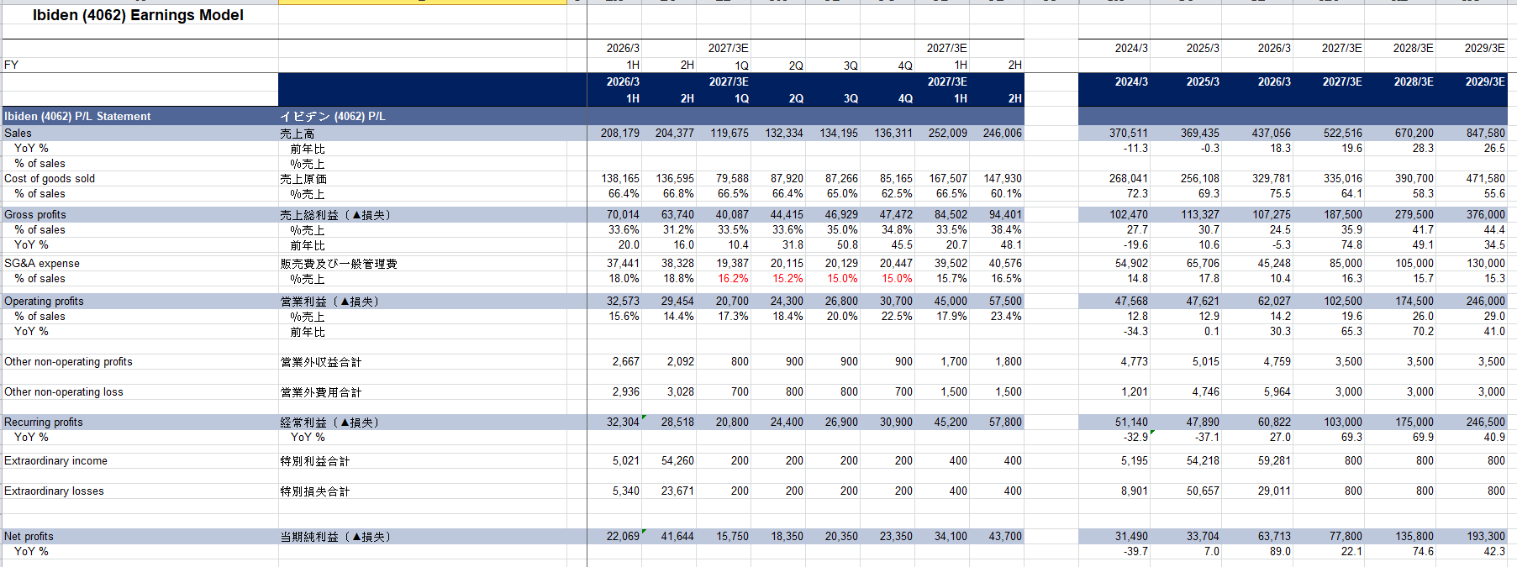Click the Japanese label '販売費及び一般管理費'
Viewport: 1517px width, 567px height.
[x=339, y=263]
